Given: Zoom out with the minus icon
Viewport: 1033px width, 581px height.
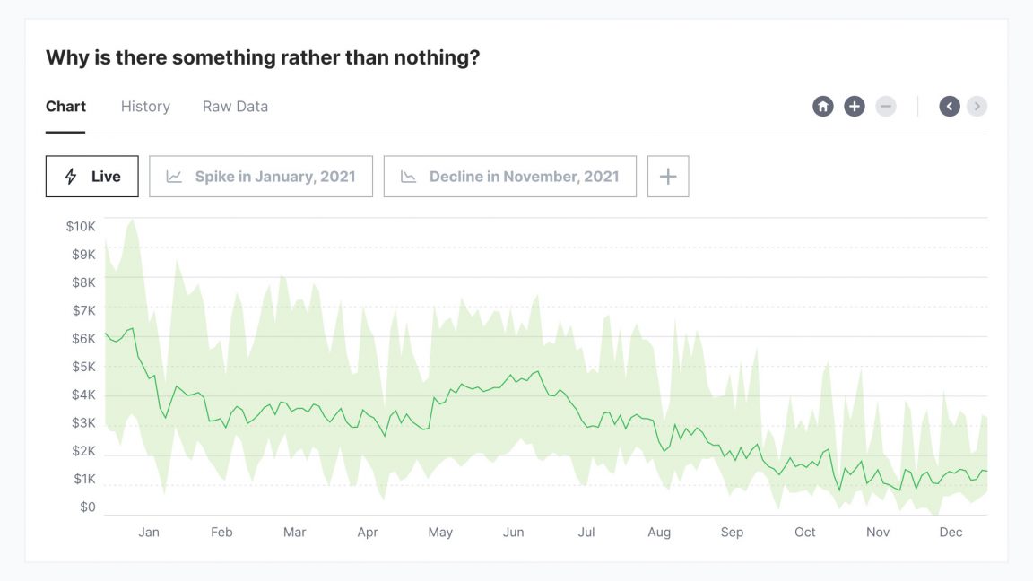Looking at the screenshot, I should (x=886, y=107).
